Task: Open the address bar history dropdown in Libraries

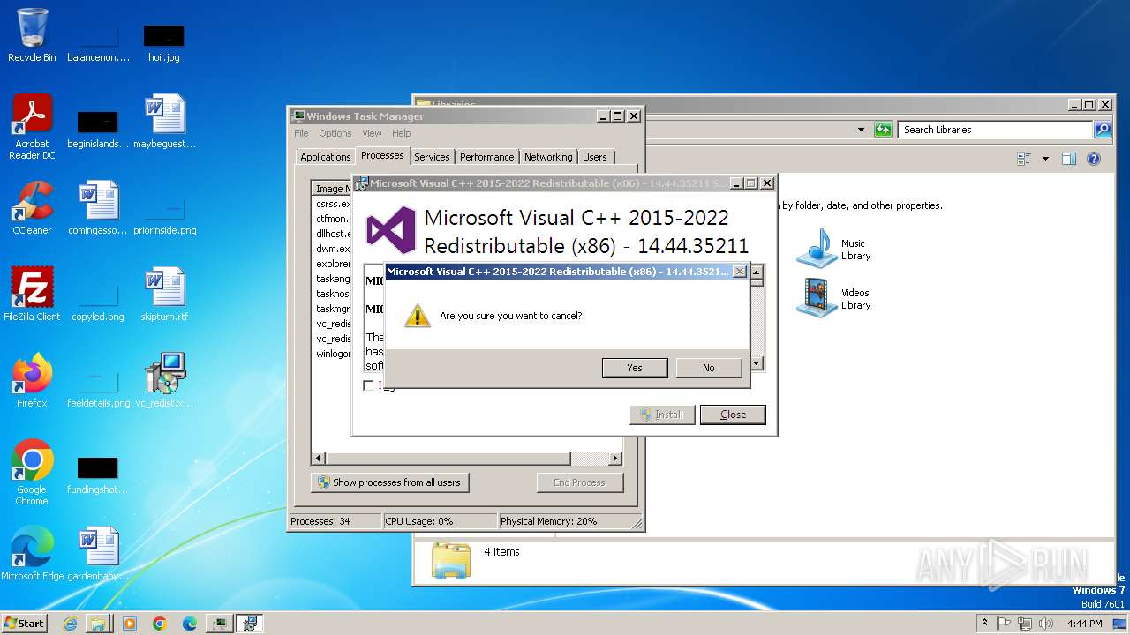Action: coord(861,130)
